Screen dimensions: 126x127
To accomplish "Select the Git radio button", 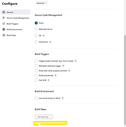I will pos(36,35).
